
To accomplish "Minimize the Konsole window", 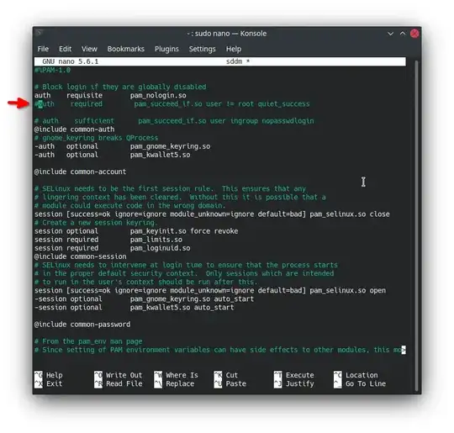I will point(390,34).
